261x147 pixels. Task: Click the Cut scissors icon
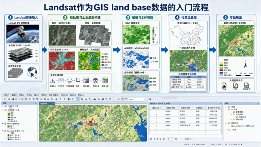22,99
